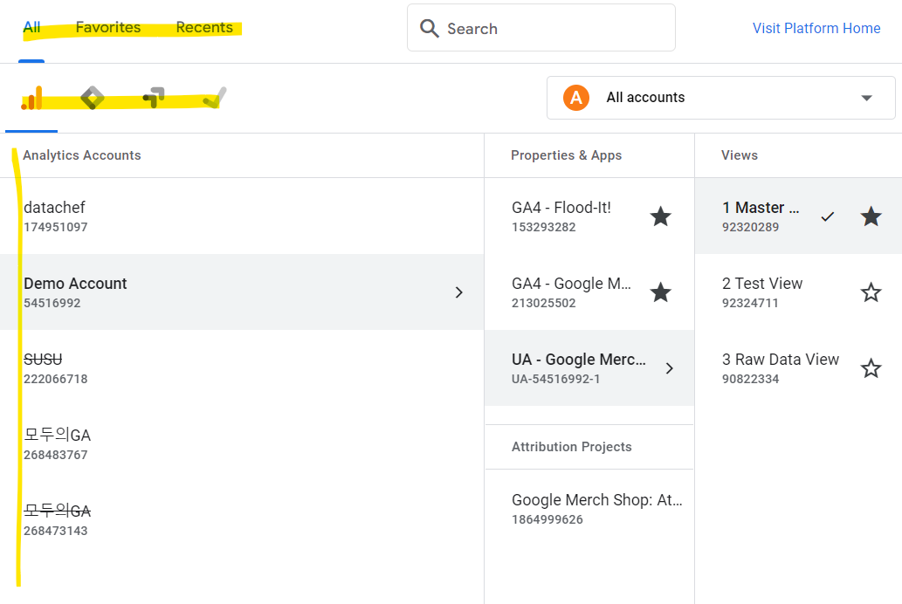The width and height of the screenshot is (902, 604).
Task: Follow the Visit Platform Home link
Action: coord(816,28)
